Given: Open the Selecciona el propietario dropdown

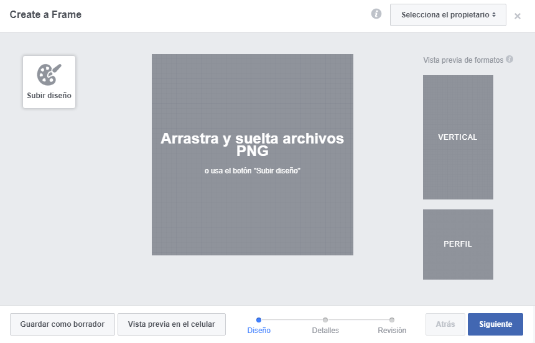Looking at the screenshot, I should (448, 15).
